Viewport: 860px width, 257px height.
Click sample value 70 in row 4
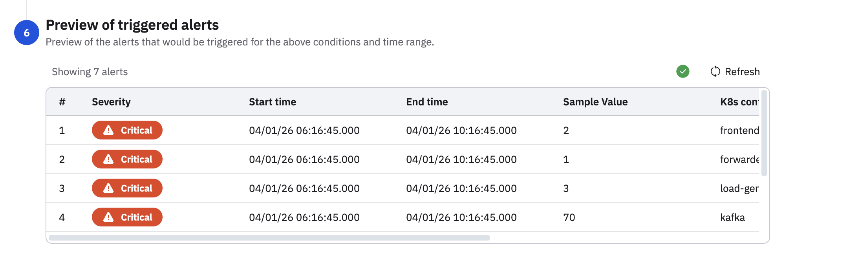tap(569, 217)
